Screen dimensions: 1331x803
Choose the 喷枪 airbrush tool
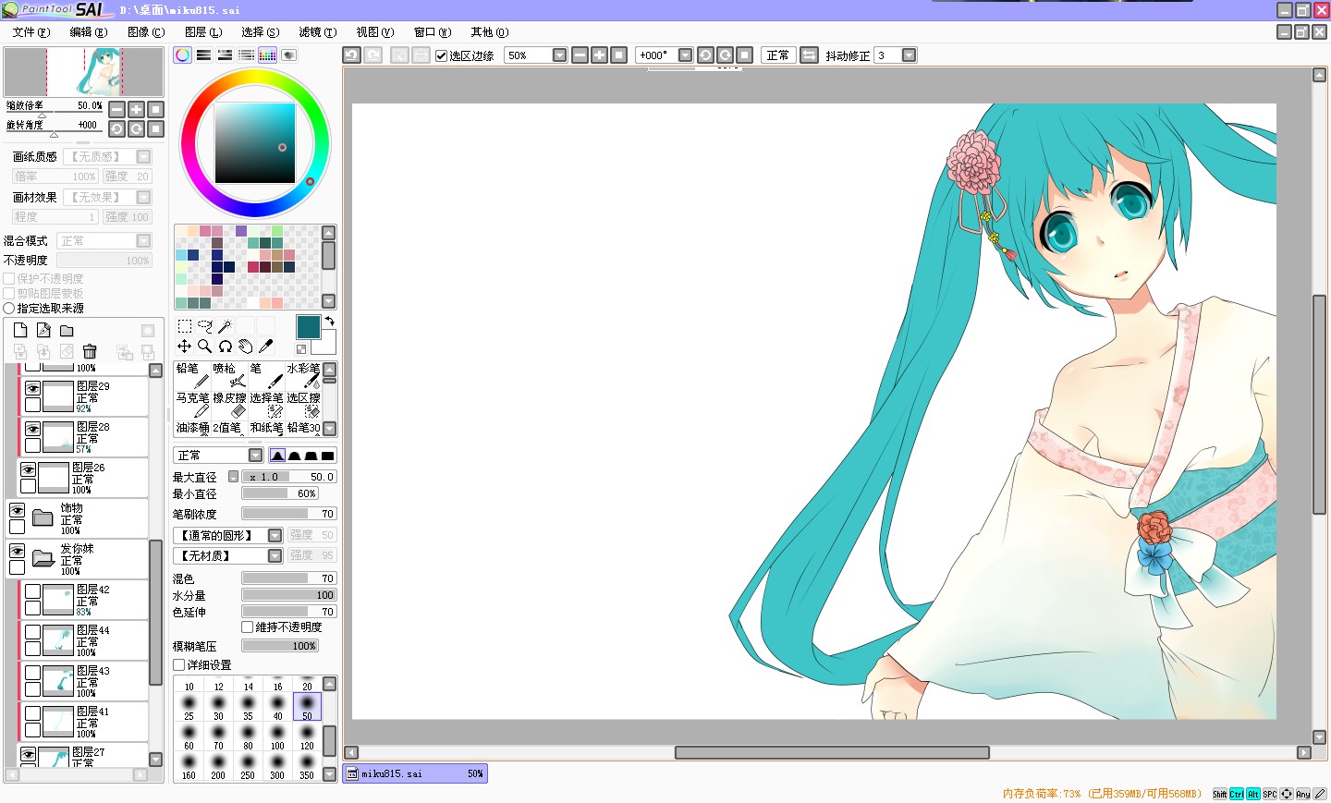tap(229, 375)
